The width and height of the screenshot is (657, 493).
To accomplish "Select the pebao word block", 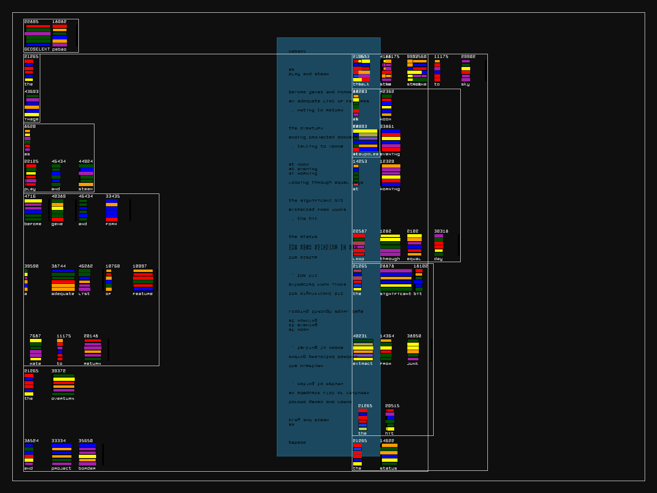I will point(60,35).
